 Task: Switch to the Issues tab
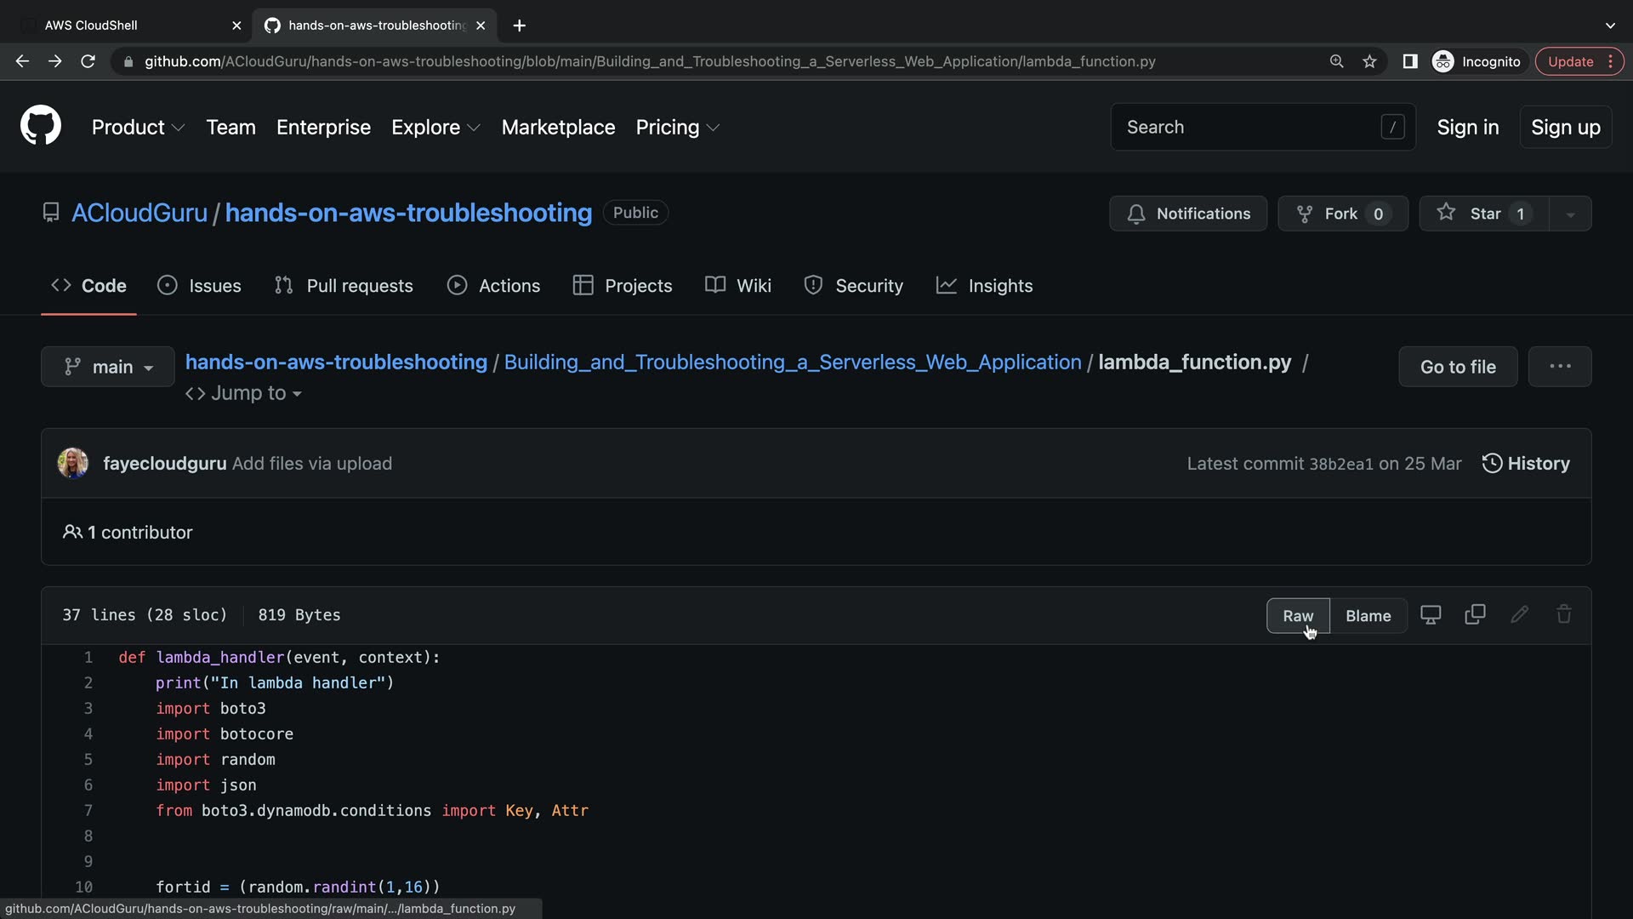200,286
